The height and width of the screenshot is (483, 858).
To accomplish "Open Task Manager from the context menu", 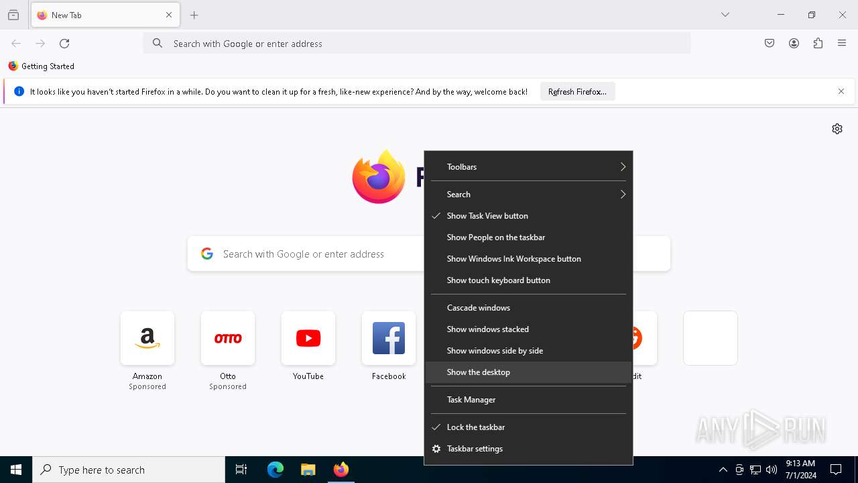I will click(528, 400).
